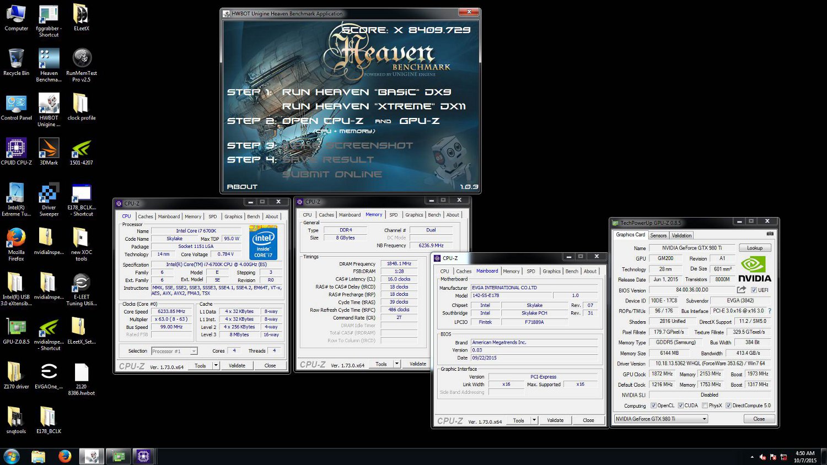The width and height of the screenshot is (827, 465).
Task: Click GPU-Z screenshot camera icon
Action: click(770, 234)
